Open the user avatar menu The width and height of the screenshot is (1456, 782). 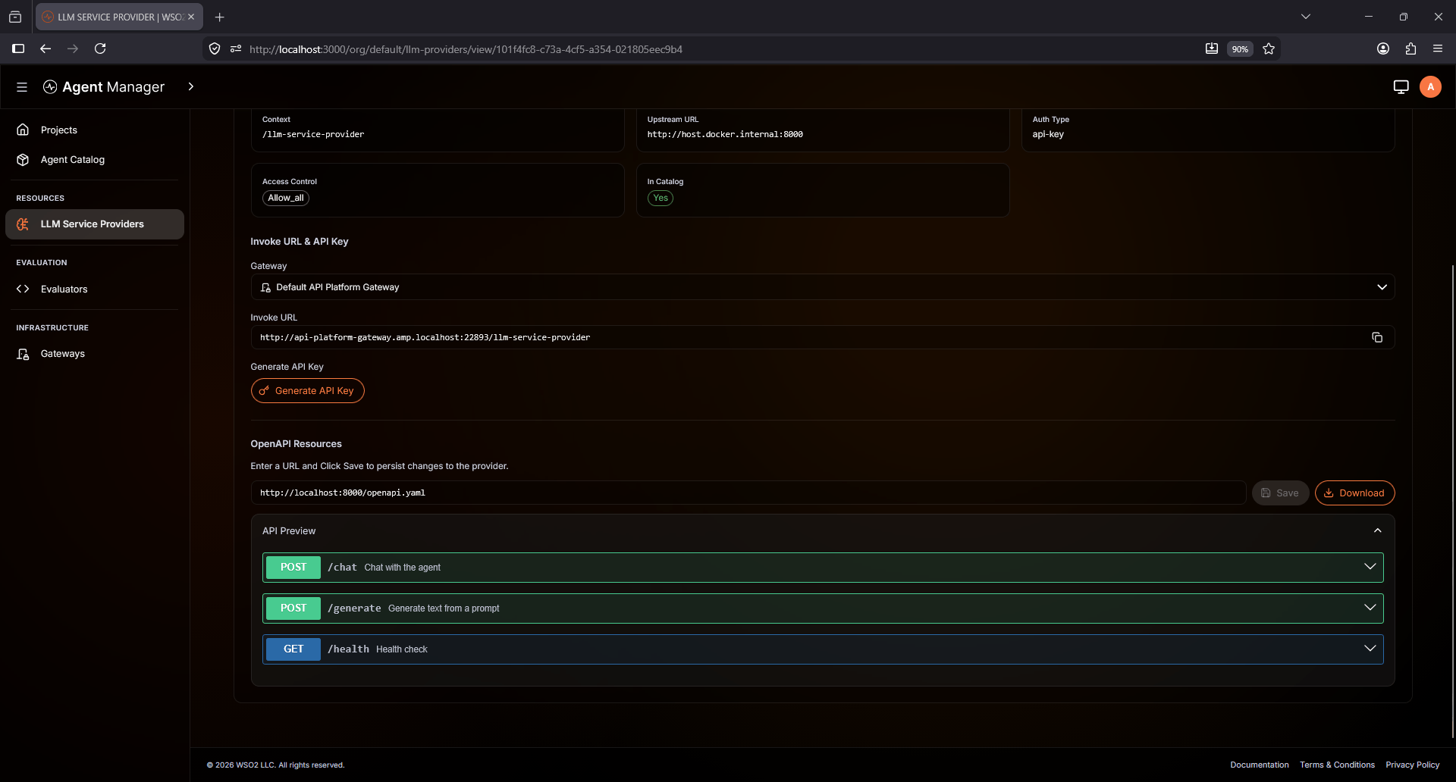pyautogui.click(x=1430, y=87)
